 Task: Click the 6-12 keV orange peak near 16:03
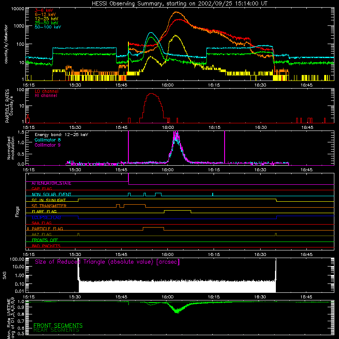(177, 12)
